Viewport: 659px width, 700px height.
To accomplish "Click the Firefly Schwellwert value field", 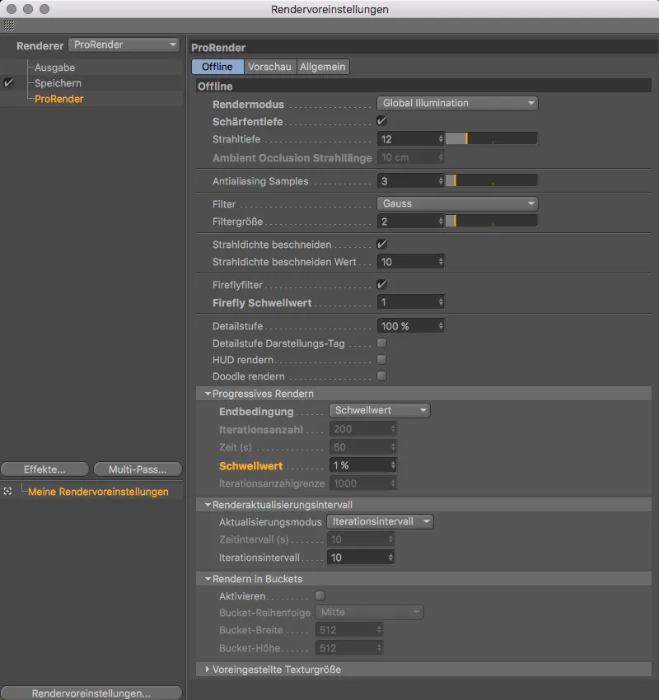I will (411, 302).
